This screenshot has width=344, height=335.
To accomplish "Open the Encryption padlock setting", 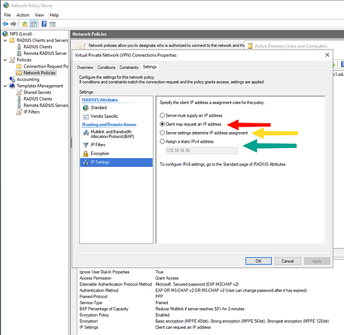I will (100, 153).
